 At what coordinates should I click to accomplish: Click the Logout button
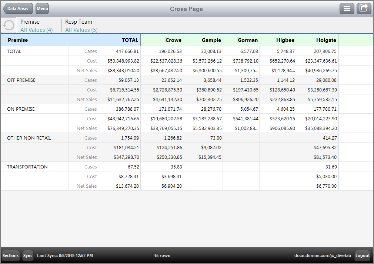coord(362,255)
